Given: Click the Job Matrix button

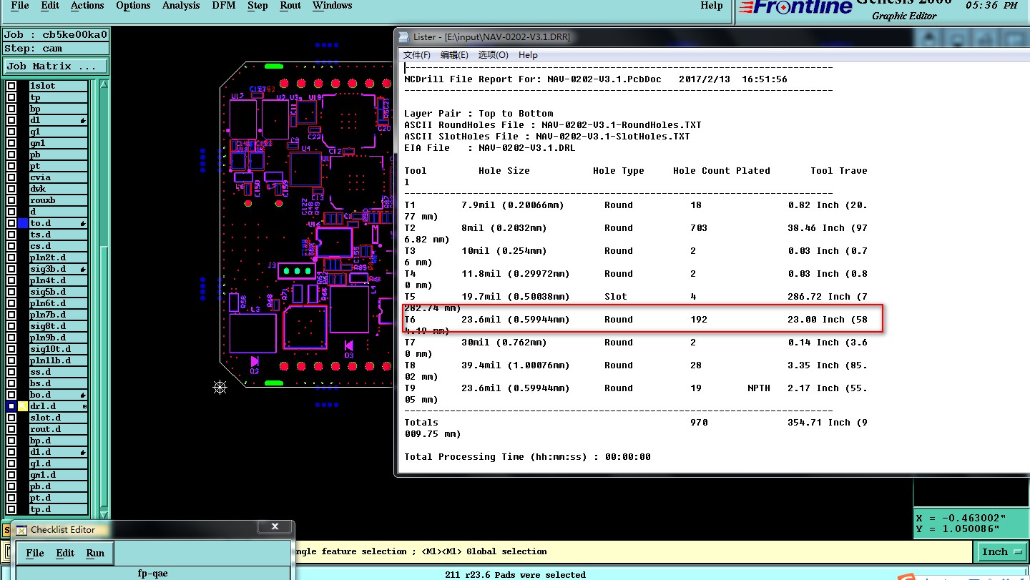Looking at the screenshot, I should (x=55, y=66).
